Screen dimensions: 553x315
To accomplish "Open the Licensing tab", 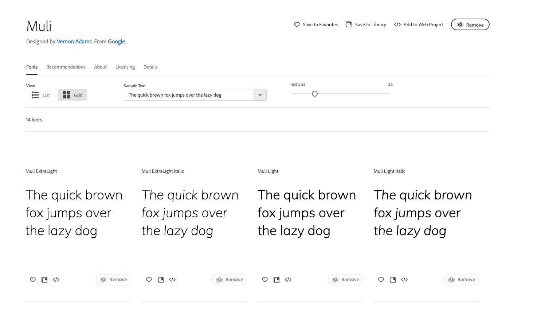I will coord(125,67).
